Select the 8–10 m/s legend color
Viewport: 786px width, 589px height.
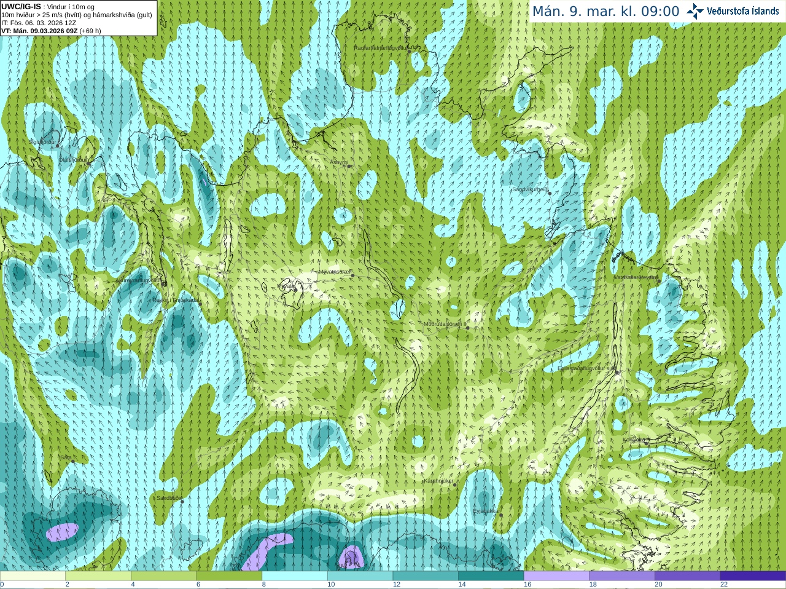click(295, 576)
